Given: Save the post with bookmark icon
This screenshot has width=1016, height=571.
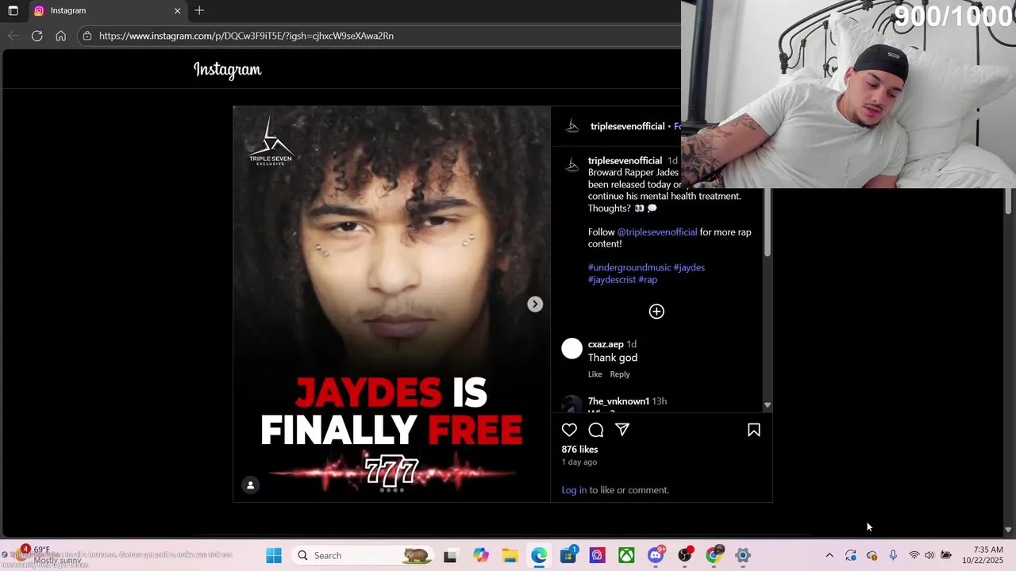Looking at the screenshot, I should pyautogui.click(x=754, y=430).
